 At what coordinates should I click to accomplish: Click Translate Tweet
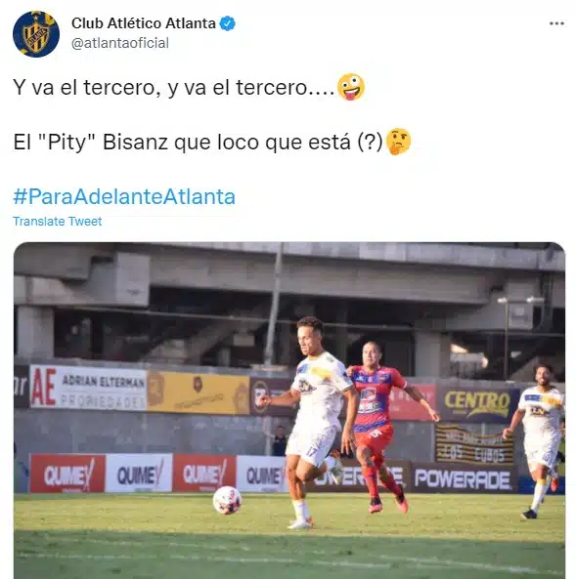58,222
